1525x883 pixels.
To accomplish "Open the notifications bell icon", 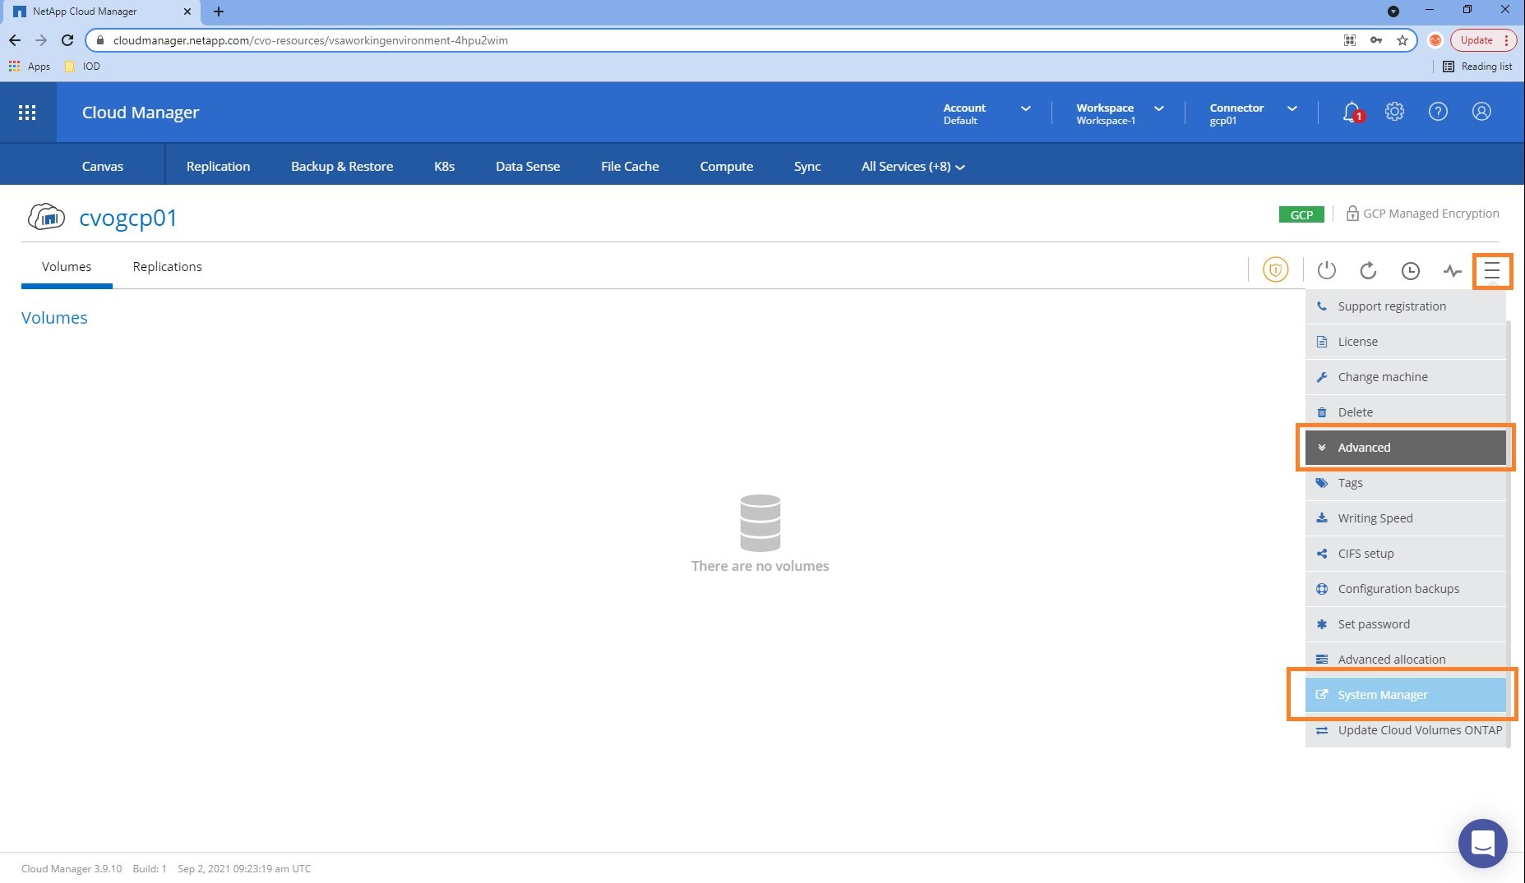I will pos(1351,112).
